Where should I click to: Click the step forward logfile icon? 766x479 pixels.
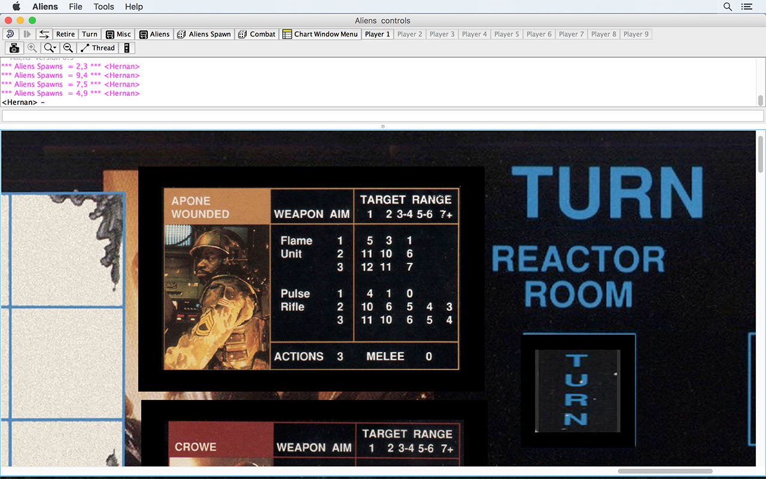[27, 34]
